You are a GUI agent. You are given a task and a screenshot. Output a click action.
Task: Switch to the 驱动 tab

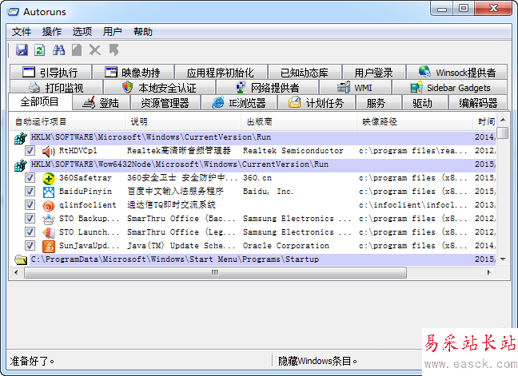(424, 103)
